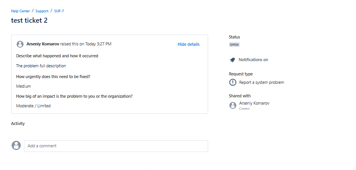Open the Help Center breadcrumb

click(x=20, y=11)
